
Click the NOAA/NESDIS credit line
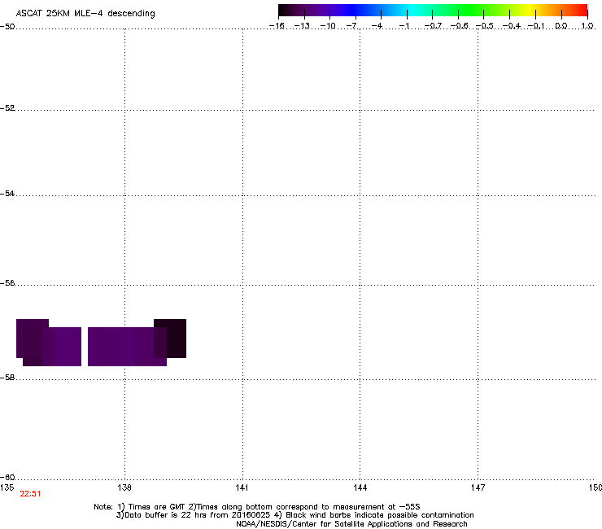tap(351, 524)
